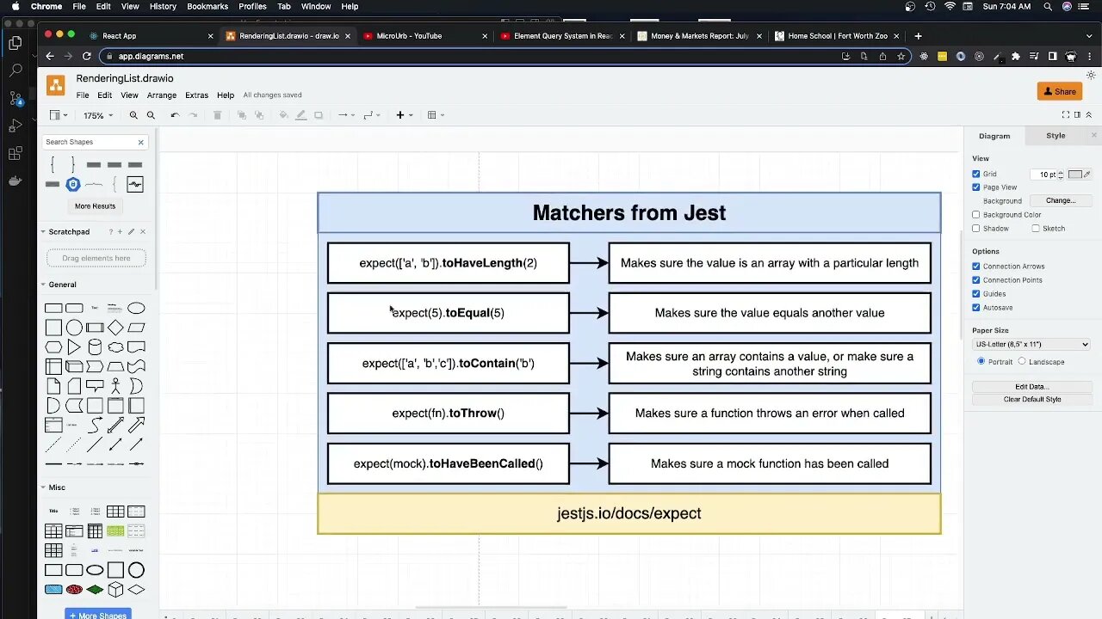The height and width of the screenshot is (619, 1102).
Task: Click the Edit Data... button
Action: (x=1031, y=387)
